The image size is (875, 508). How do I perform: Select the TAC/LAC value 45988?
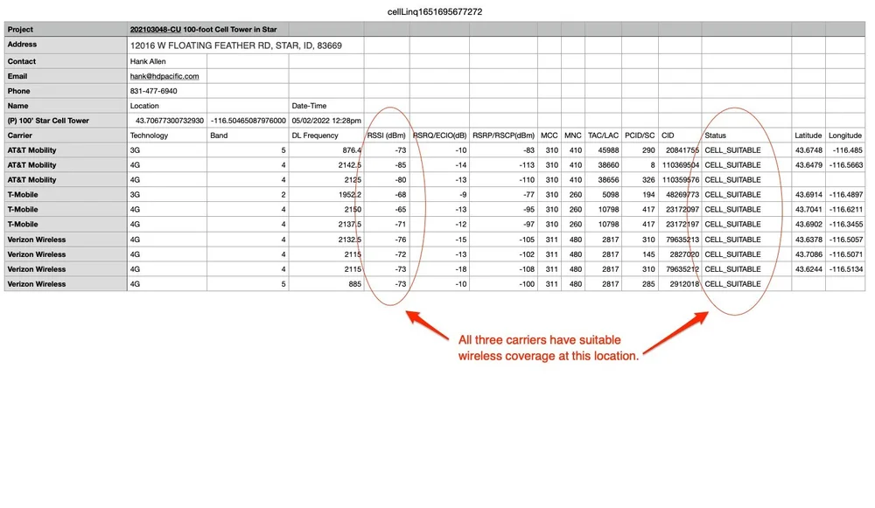tap(608, 150)
